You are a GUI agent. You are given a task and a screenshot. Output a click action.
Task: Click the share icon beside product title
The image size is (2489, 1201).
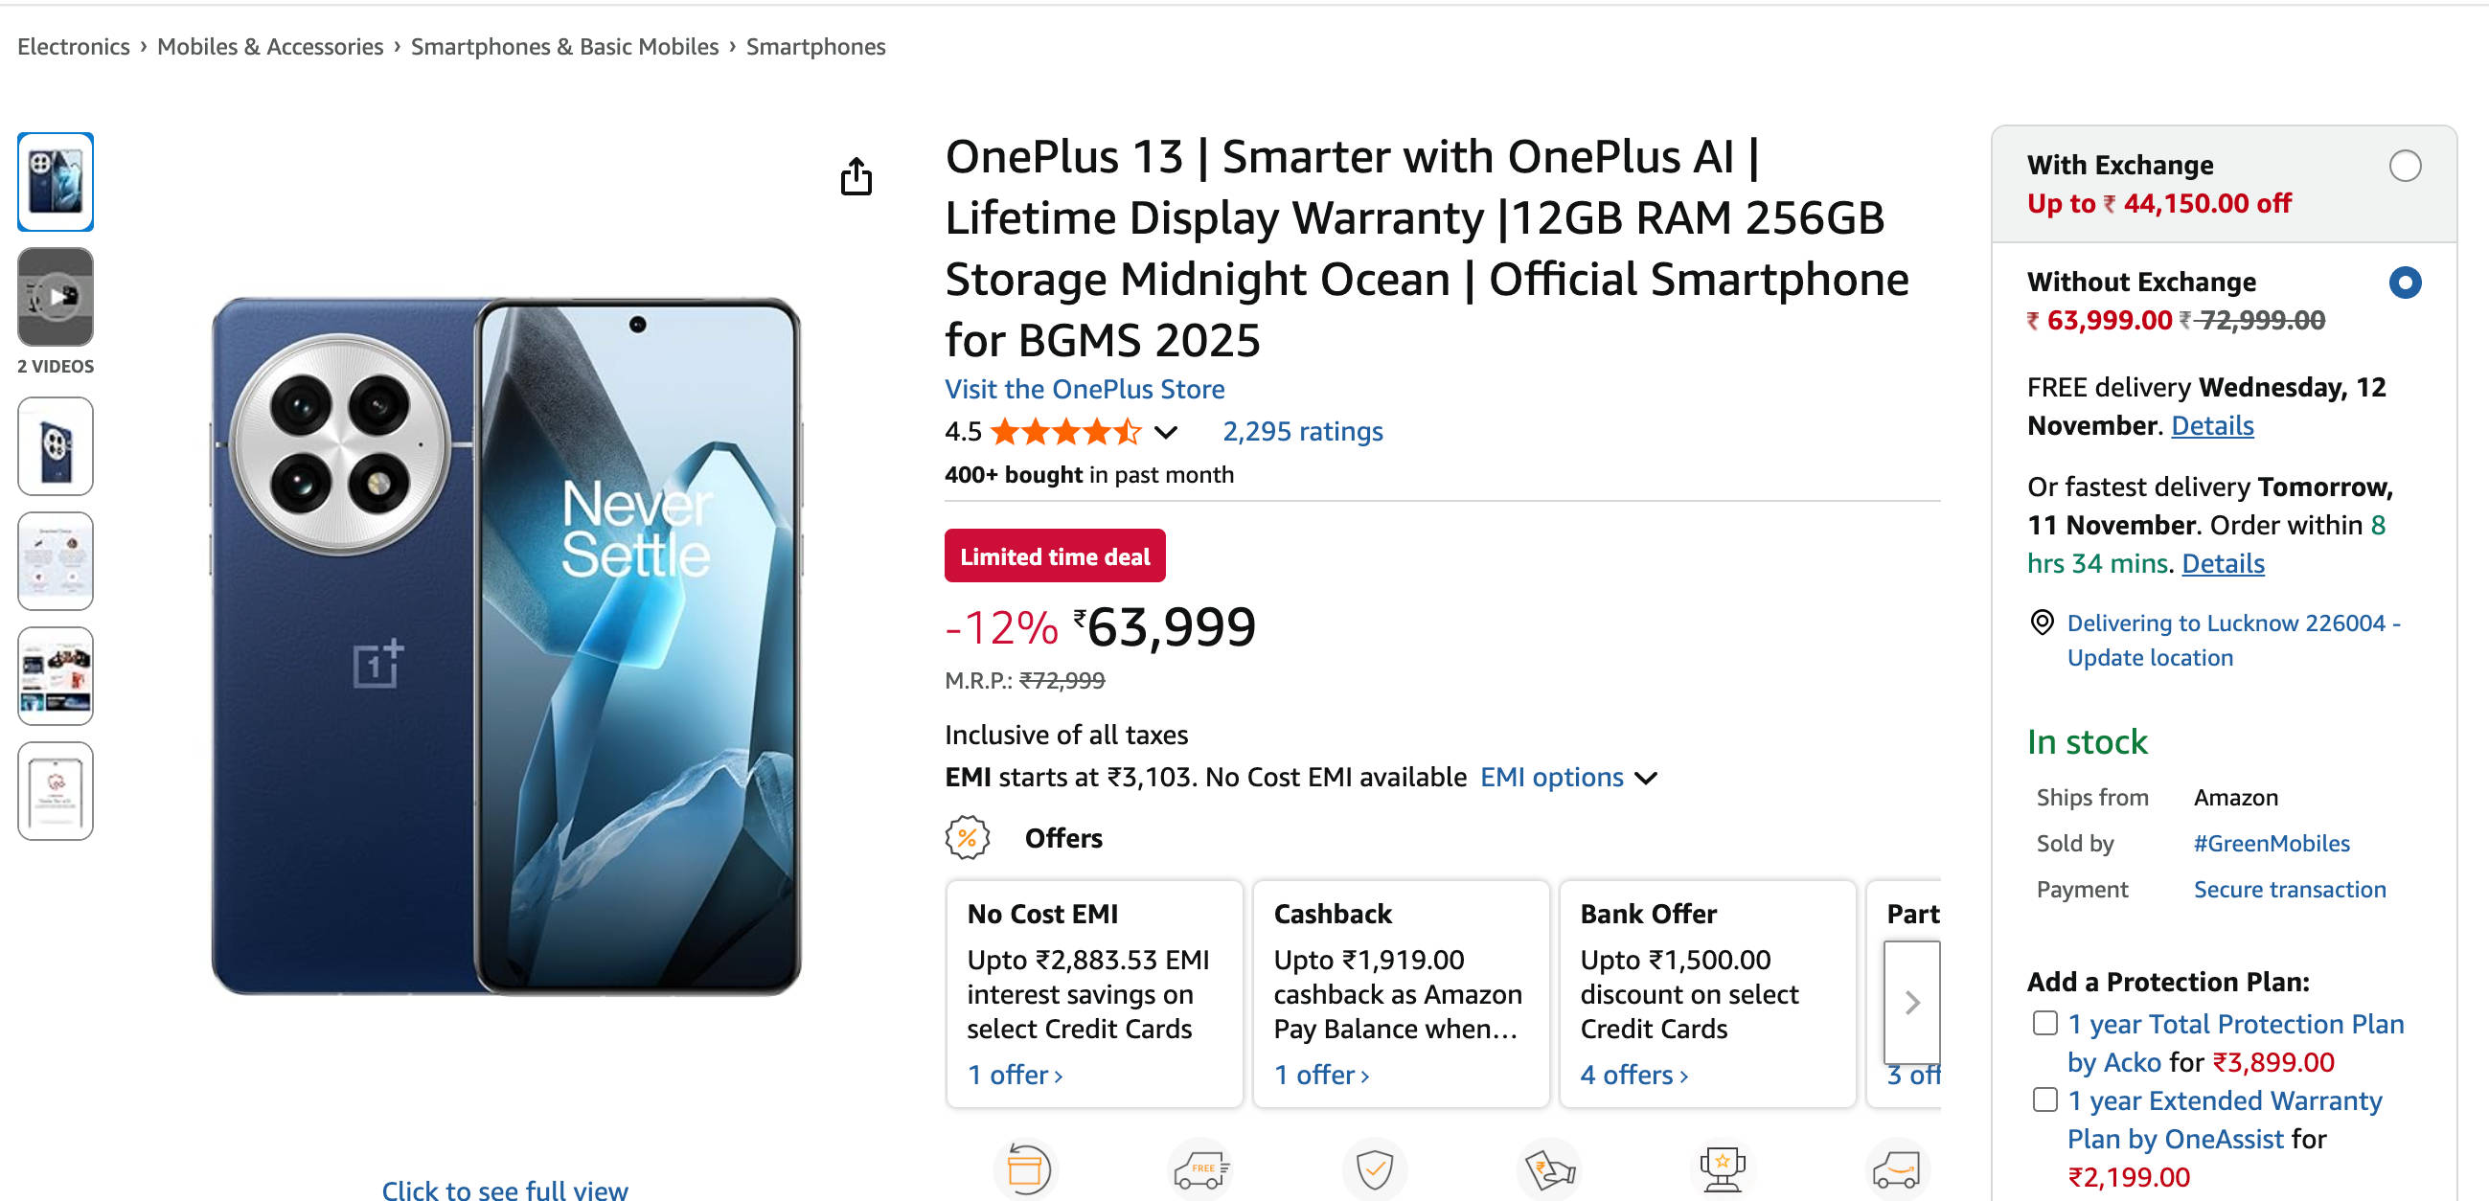[x=858, y=178]
